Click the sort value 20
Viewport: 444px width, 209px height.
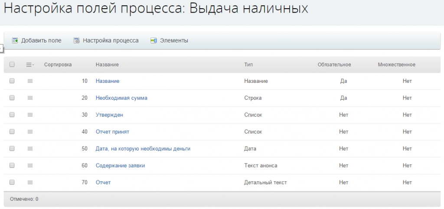[x=85, y=98]
